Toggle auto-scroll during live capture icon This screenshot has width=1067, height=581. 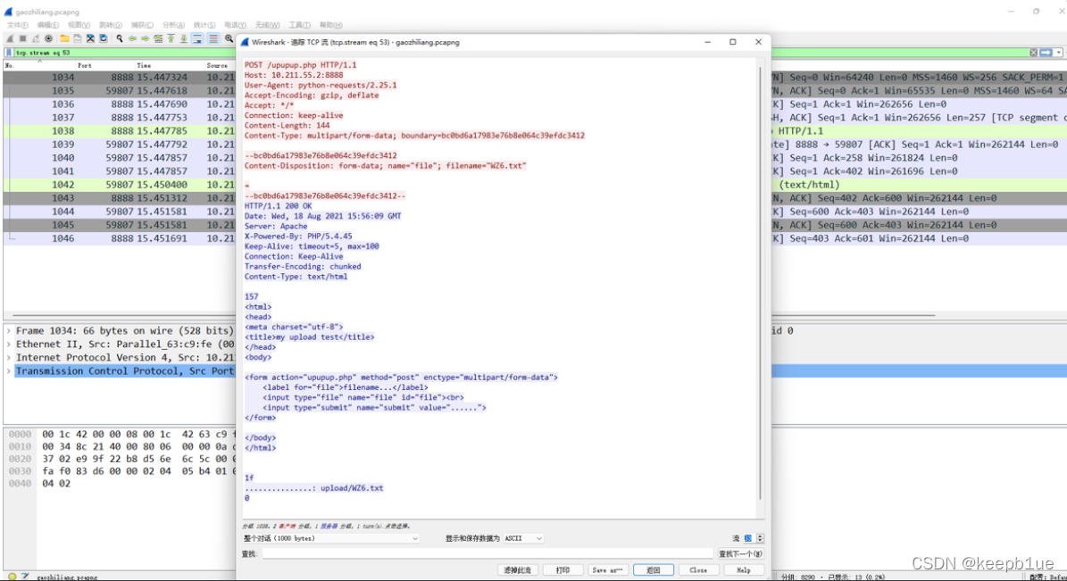point(197,38)
